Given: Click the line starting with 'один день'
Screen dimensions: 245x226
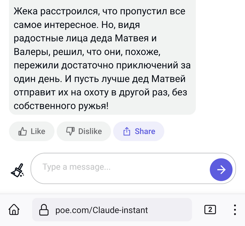Looking at the screenshot, I should pos(101,78).
